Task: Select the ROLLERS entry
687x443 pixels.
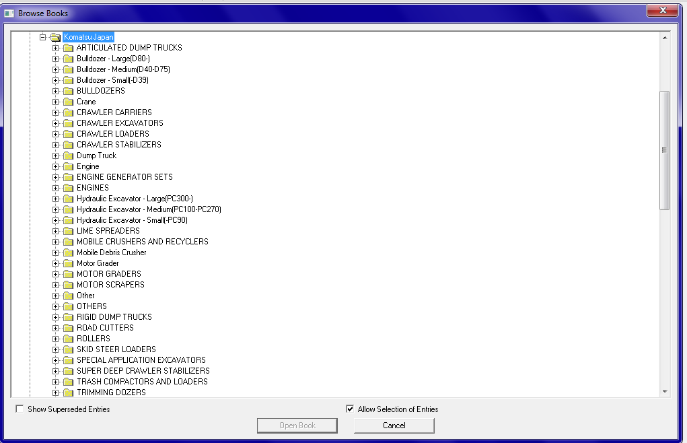Action: (x=94, y=339)
